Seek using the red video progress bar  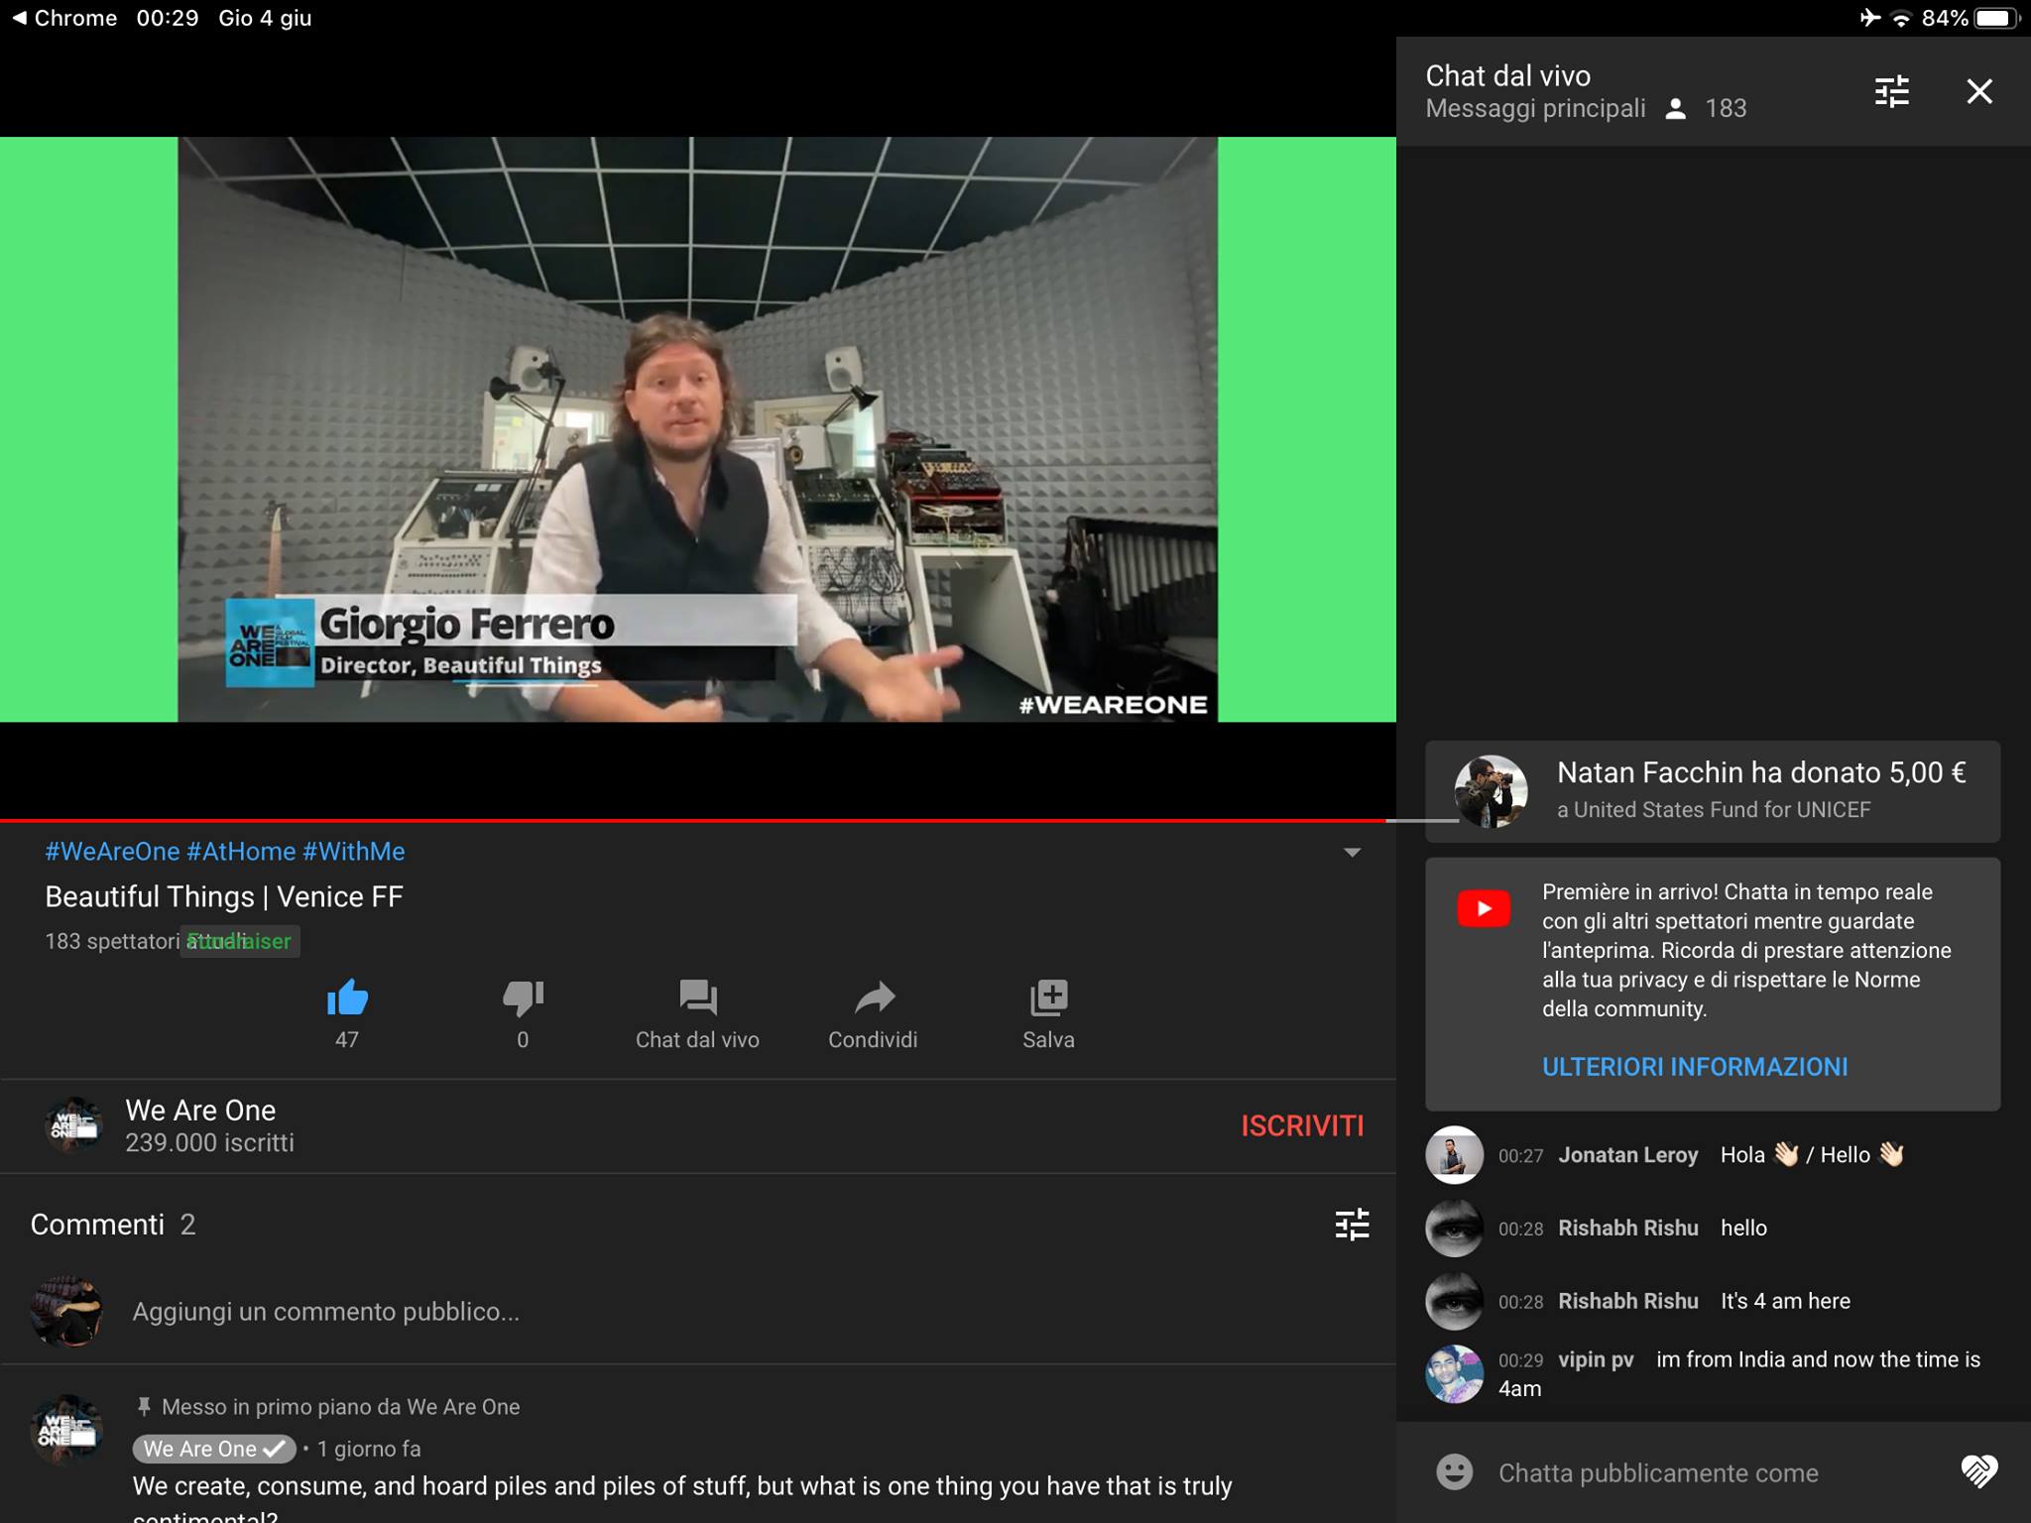point(698,821)
